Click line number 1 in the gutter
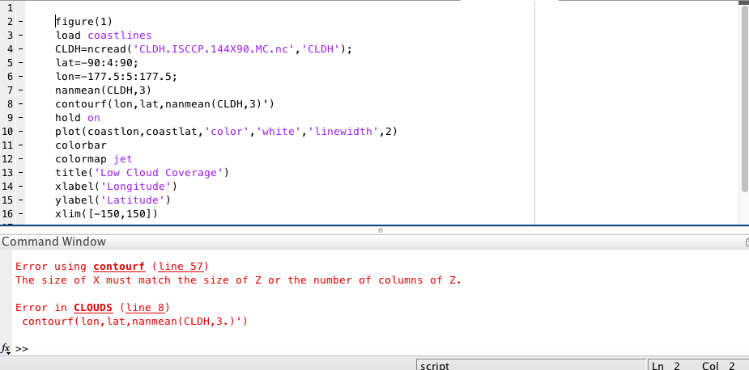749x370 pixels. click(x=10, y=8)
